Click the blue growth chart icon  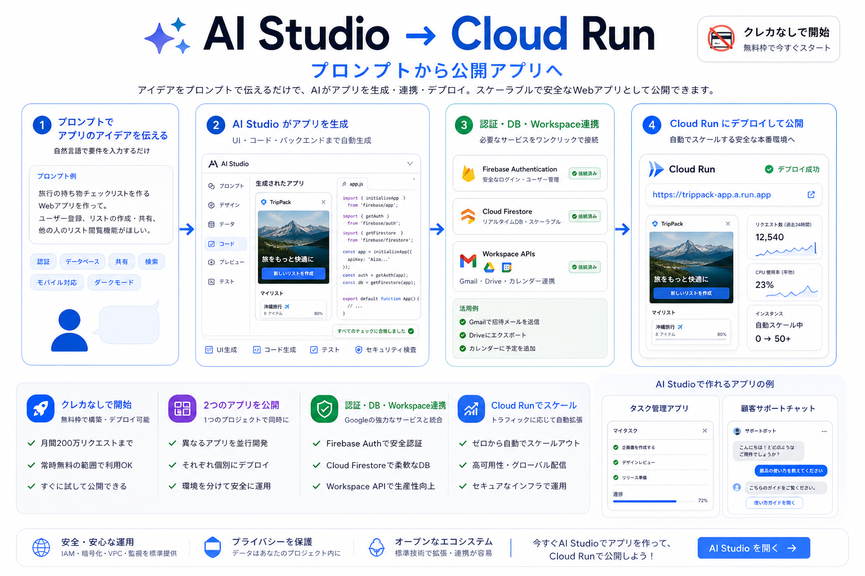pos(471,409)
